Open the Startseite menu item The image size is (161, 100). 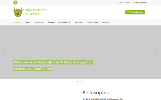[17, 22]
